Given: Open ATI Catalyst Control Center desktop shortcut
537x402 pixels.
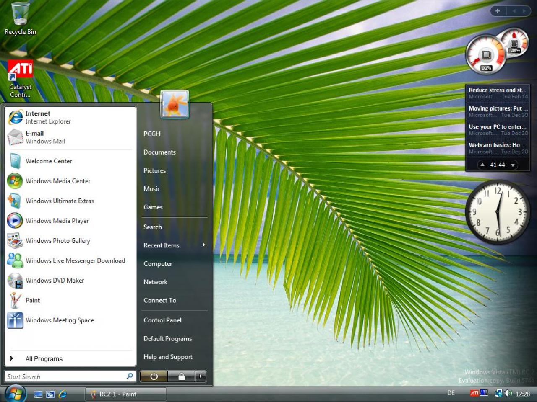Looking at the screenshot, I should coord(20,79).
